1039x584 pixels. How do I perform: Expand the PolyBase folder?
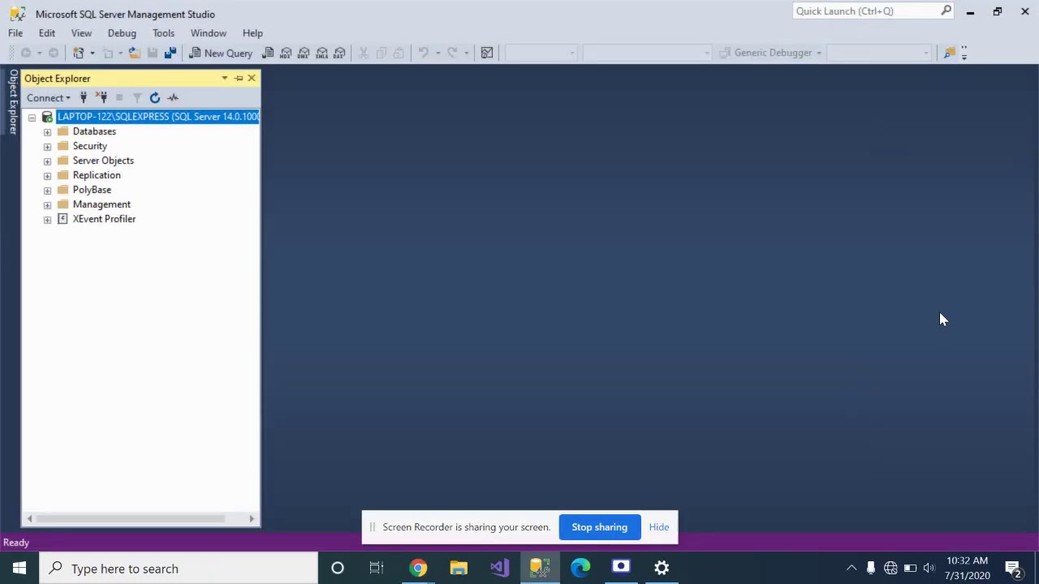pos(47,190)
